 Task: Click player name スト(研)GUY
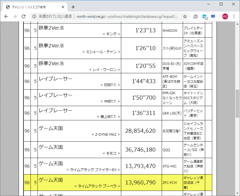coord(172,48)
